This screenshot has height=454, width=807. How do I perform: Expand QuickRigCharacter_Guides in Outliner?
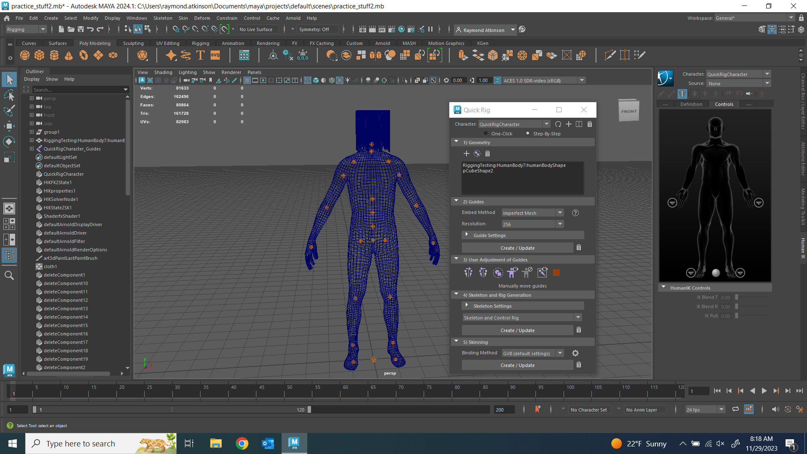pos(32,149)
